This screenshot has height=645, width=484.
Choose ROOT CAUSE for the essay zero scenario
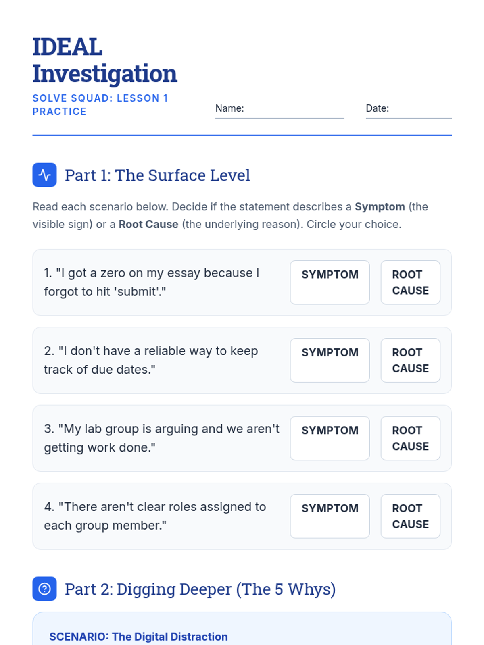pos(410,282)
